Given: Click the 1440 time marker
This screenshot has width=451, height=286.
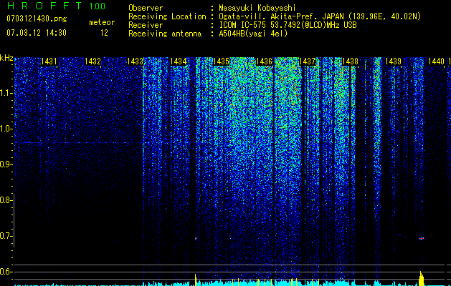Looking at the screenshot, I should coord(436,61).
